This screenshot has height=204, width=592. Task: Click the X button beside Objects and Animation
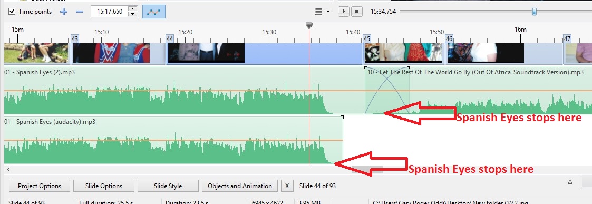pos(287,186)
